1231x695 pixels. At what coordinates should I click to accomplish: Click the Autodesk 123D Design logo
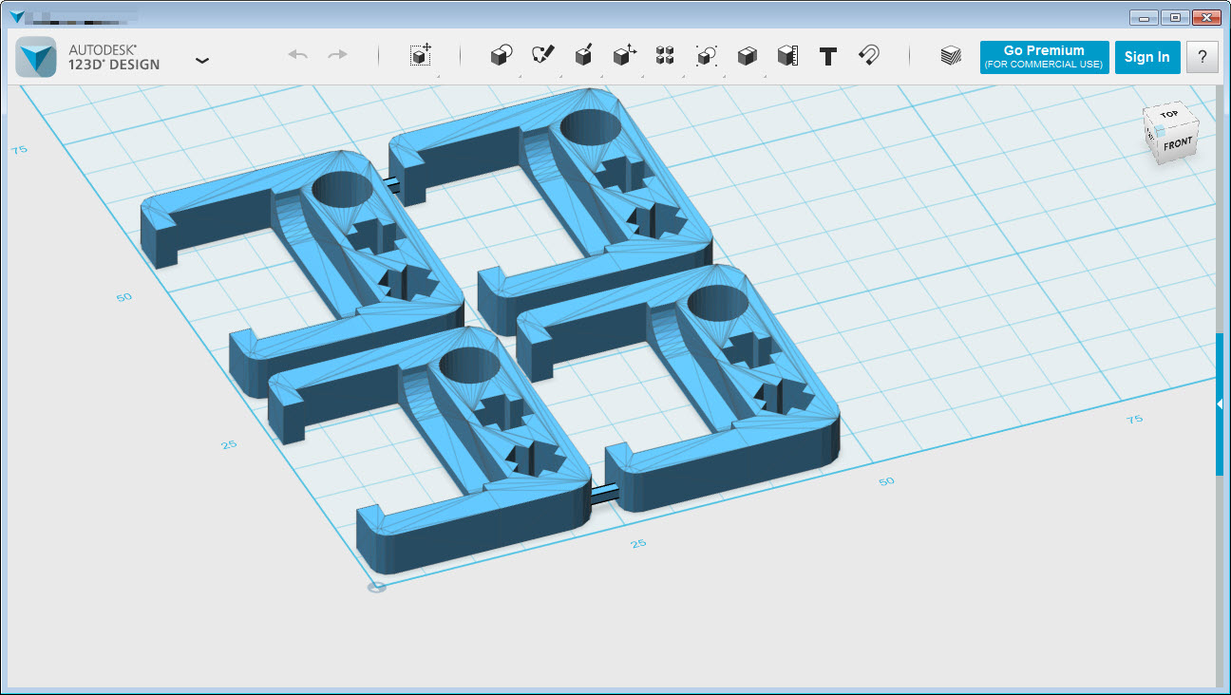(x=38, y=57)
